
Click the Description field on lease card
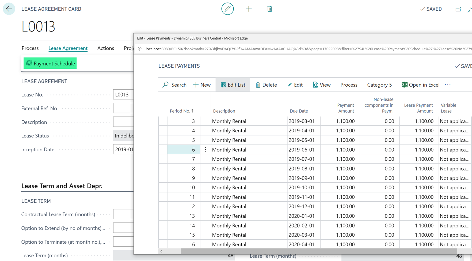click(x=123, y=122)
